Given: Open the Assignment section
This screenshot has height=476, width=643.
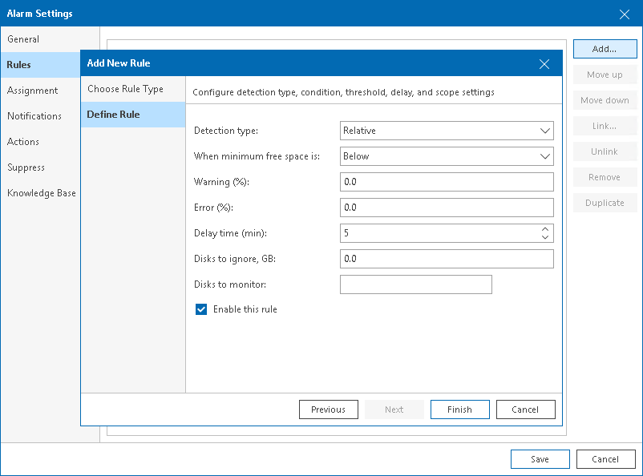Looking at the screenshot, I should coord(33,91).
